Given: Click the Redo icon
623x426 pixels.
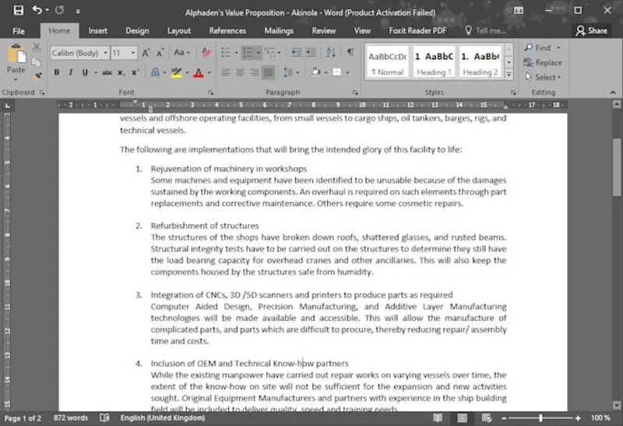Looking at the screenshot, I should (x=60, y=10).
